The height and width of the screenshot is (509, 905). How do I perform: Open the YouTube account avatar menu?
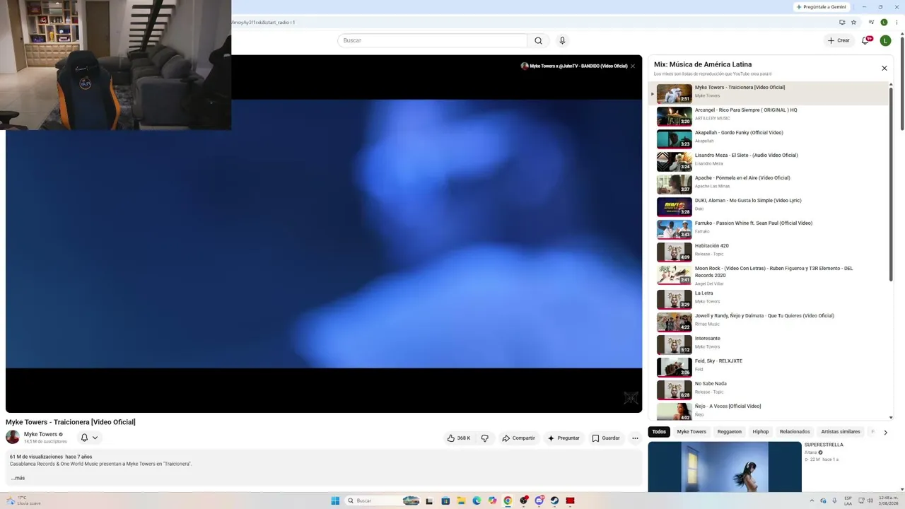click(x=885, y=40)
